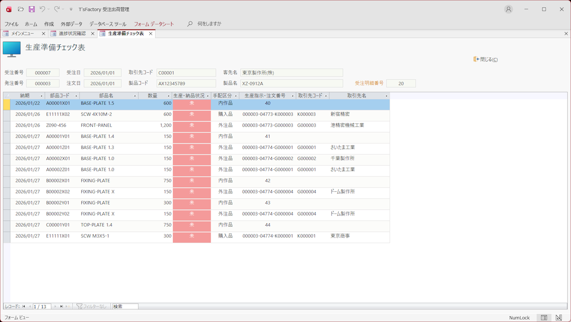Close the メインメニュー tab with its X
Viewport: 571px width, 322px height.
[x=43, y=34]
